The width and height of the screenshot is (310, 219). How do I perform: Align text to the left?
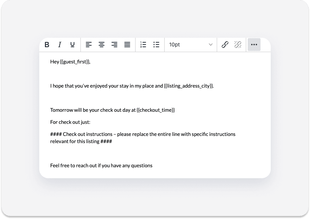tap(88, 45)
